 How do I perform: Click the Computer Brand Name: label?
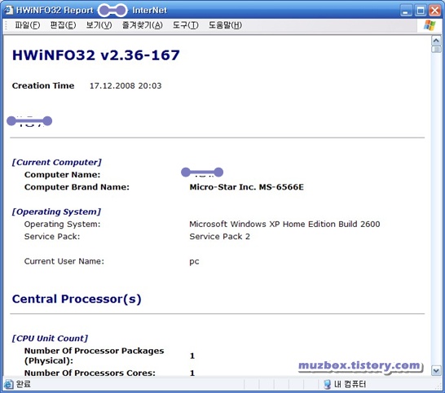click(x=77, y=187)
